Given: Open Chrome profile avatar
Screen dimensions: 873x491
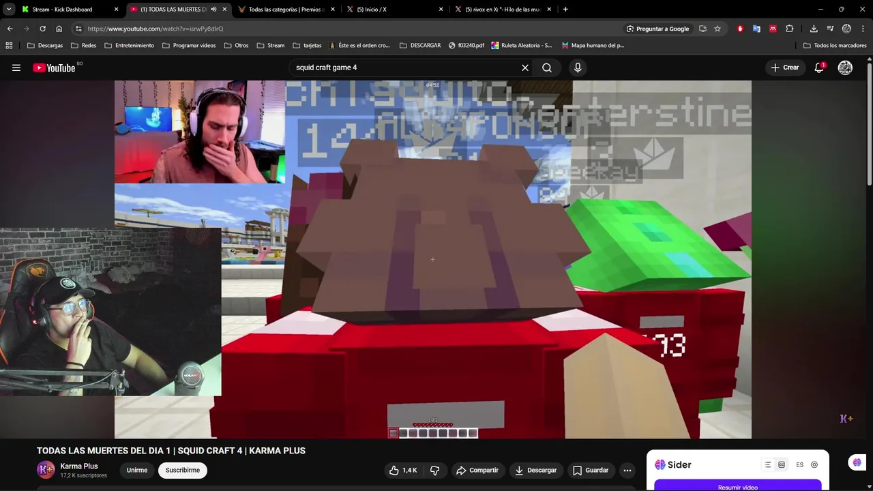Looking at the screenshot, I should click(x=846, y=29).
